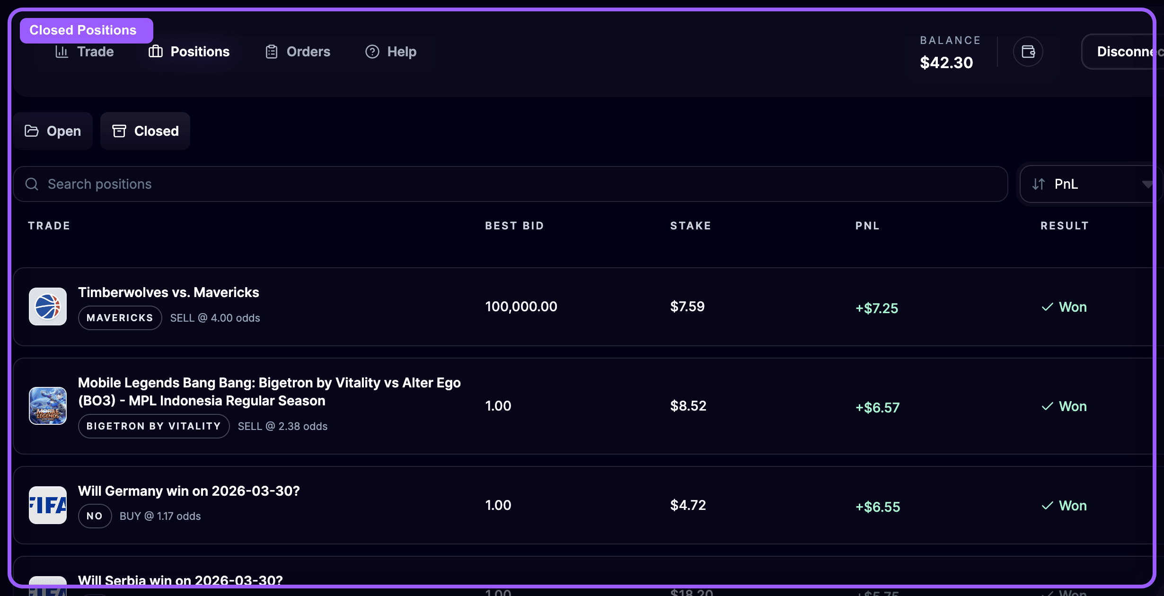Open the Help section

[391, 52]
